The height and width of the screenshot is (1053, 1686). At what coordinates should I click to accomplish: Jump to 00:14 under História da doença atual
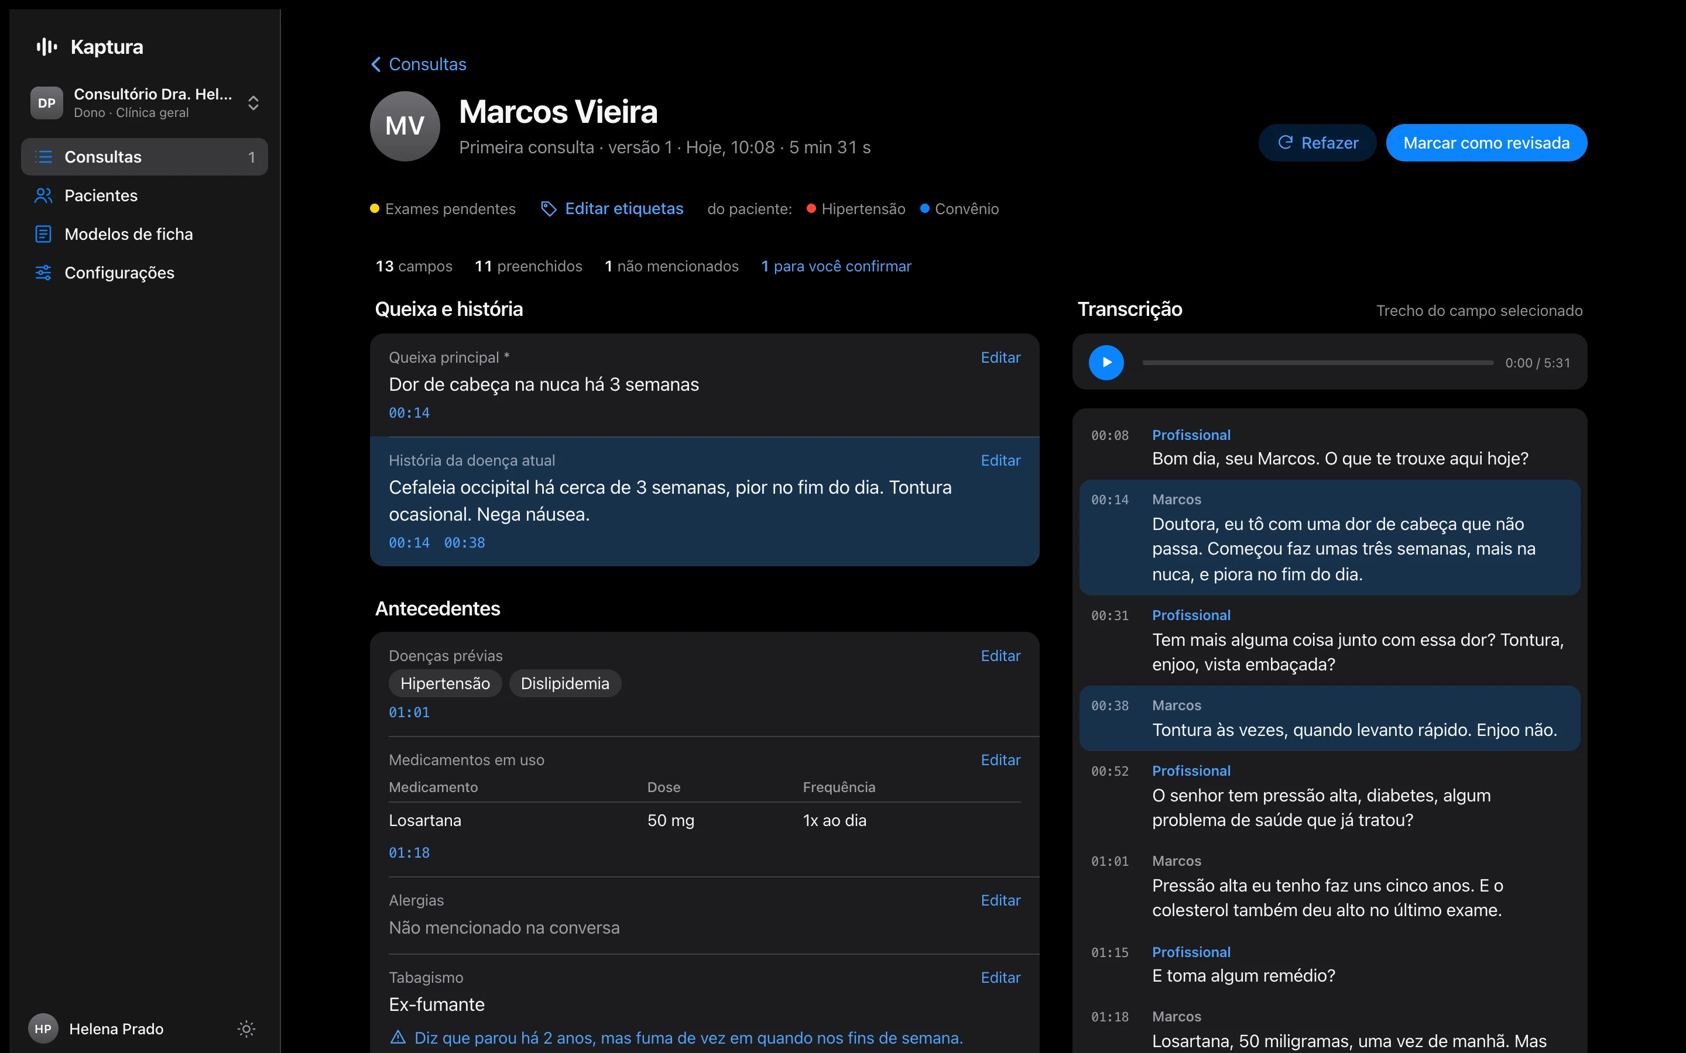pyautogui.click(x=409, y=542)
